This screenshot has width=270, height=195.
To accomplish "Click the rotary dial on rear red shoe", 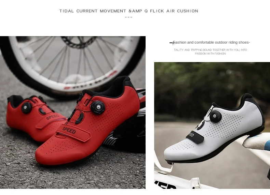I will [x=27, y=107].
